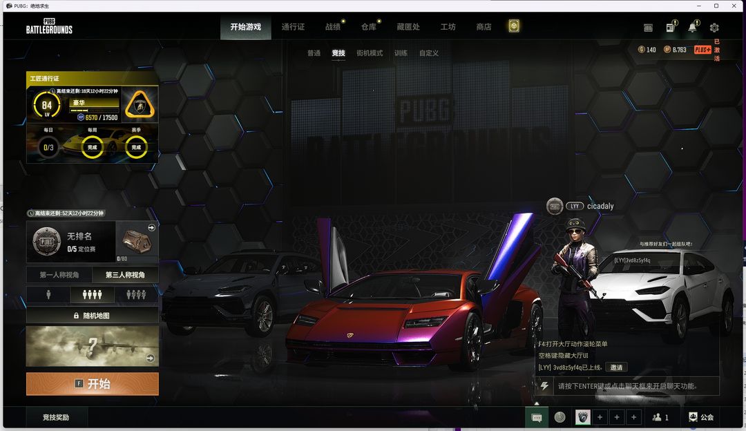Select the 普通 mode sub-tab
746x431 pixels.
pyautogui.click(x=314, y=52)
